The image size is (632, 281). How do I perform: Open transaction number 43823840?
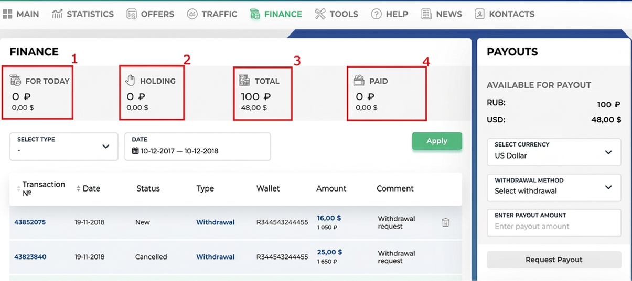coord(30,257)
